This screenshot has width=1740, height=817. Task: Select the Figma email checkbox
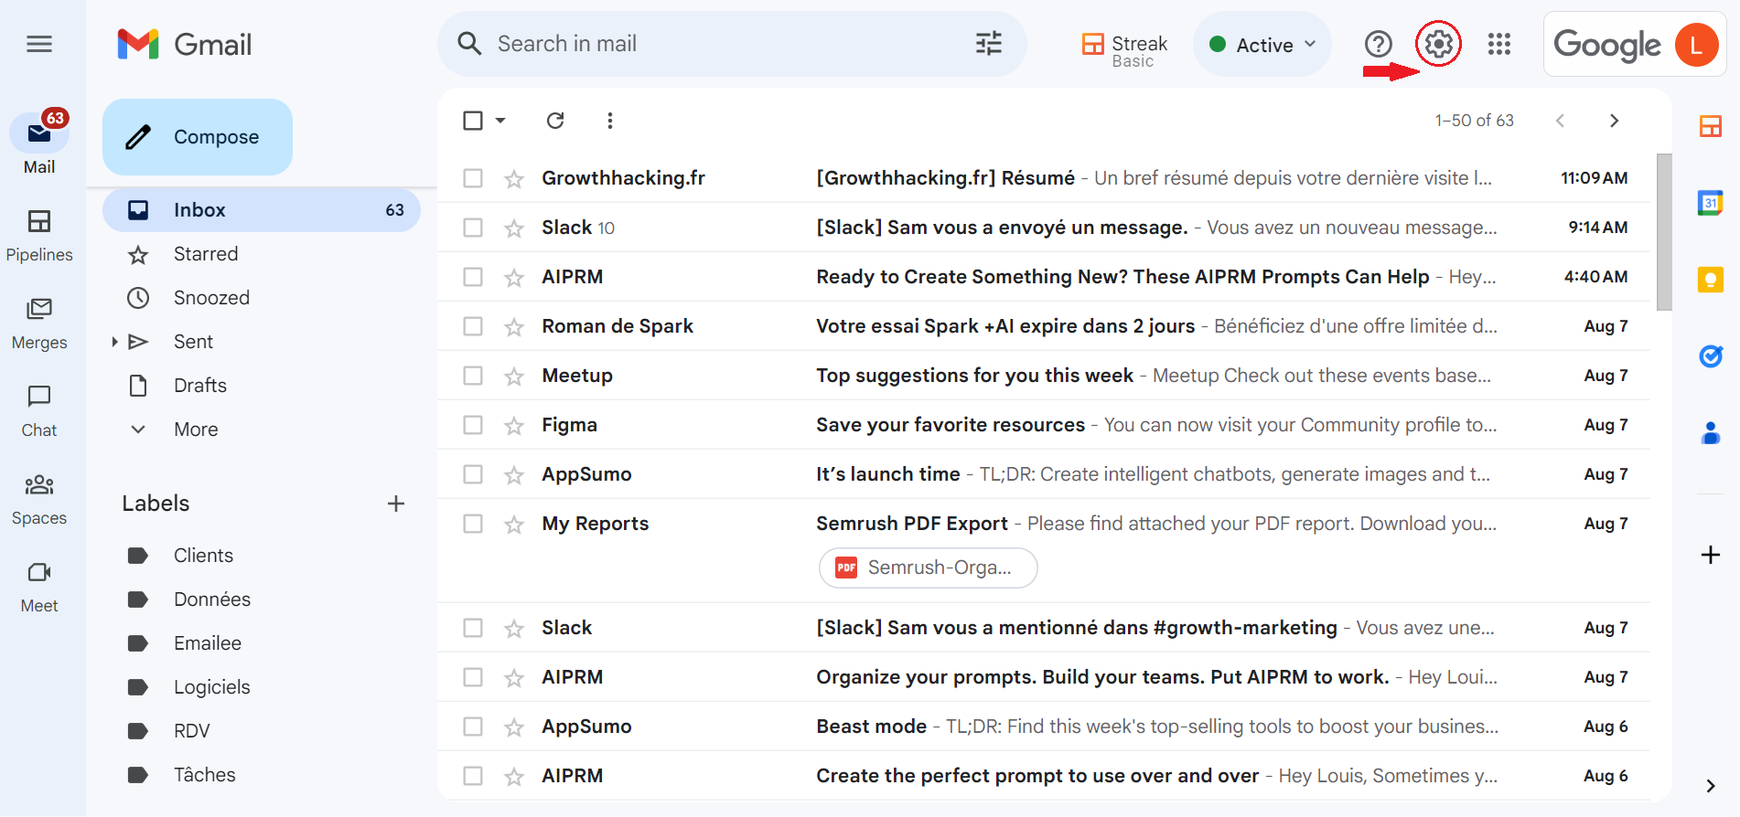pyautogui.click(x=473, y=425)
